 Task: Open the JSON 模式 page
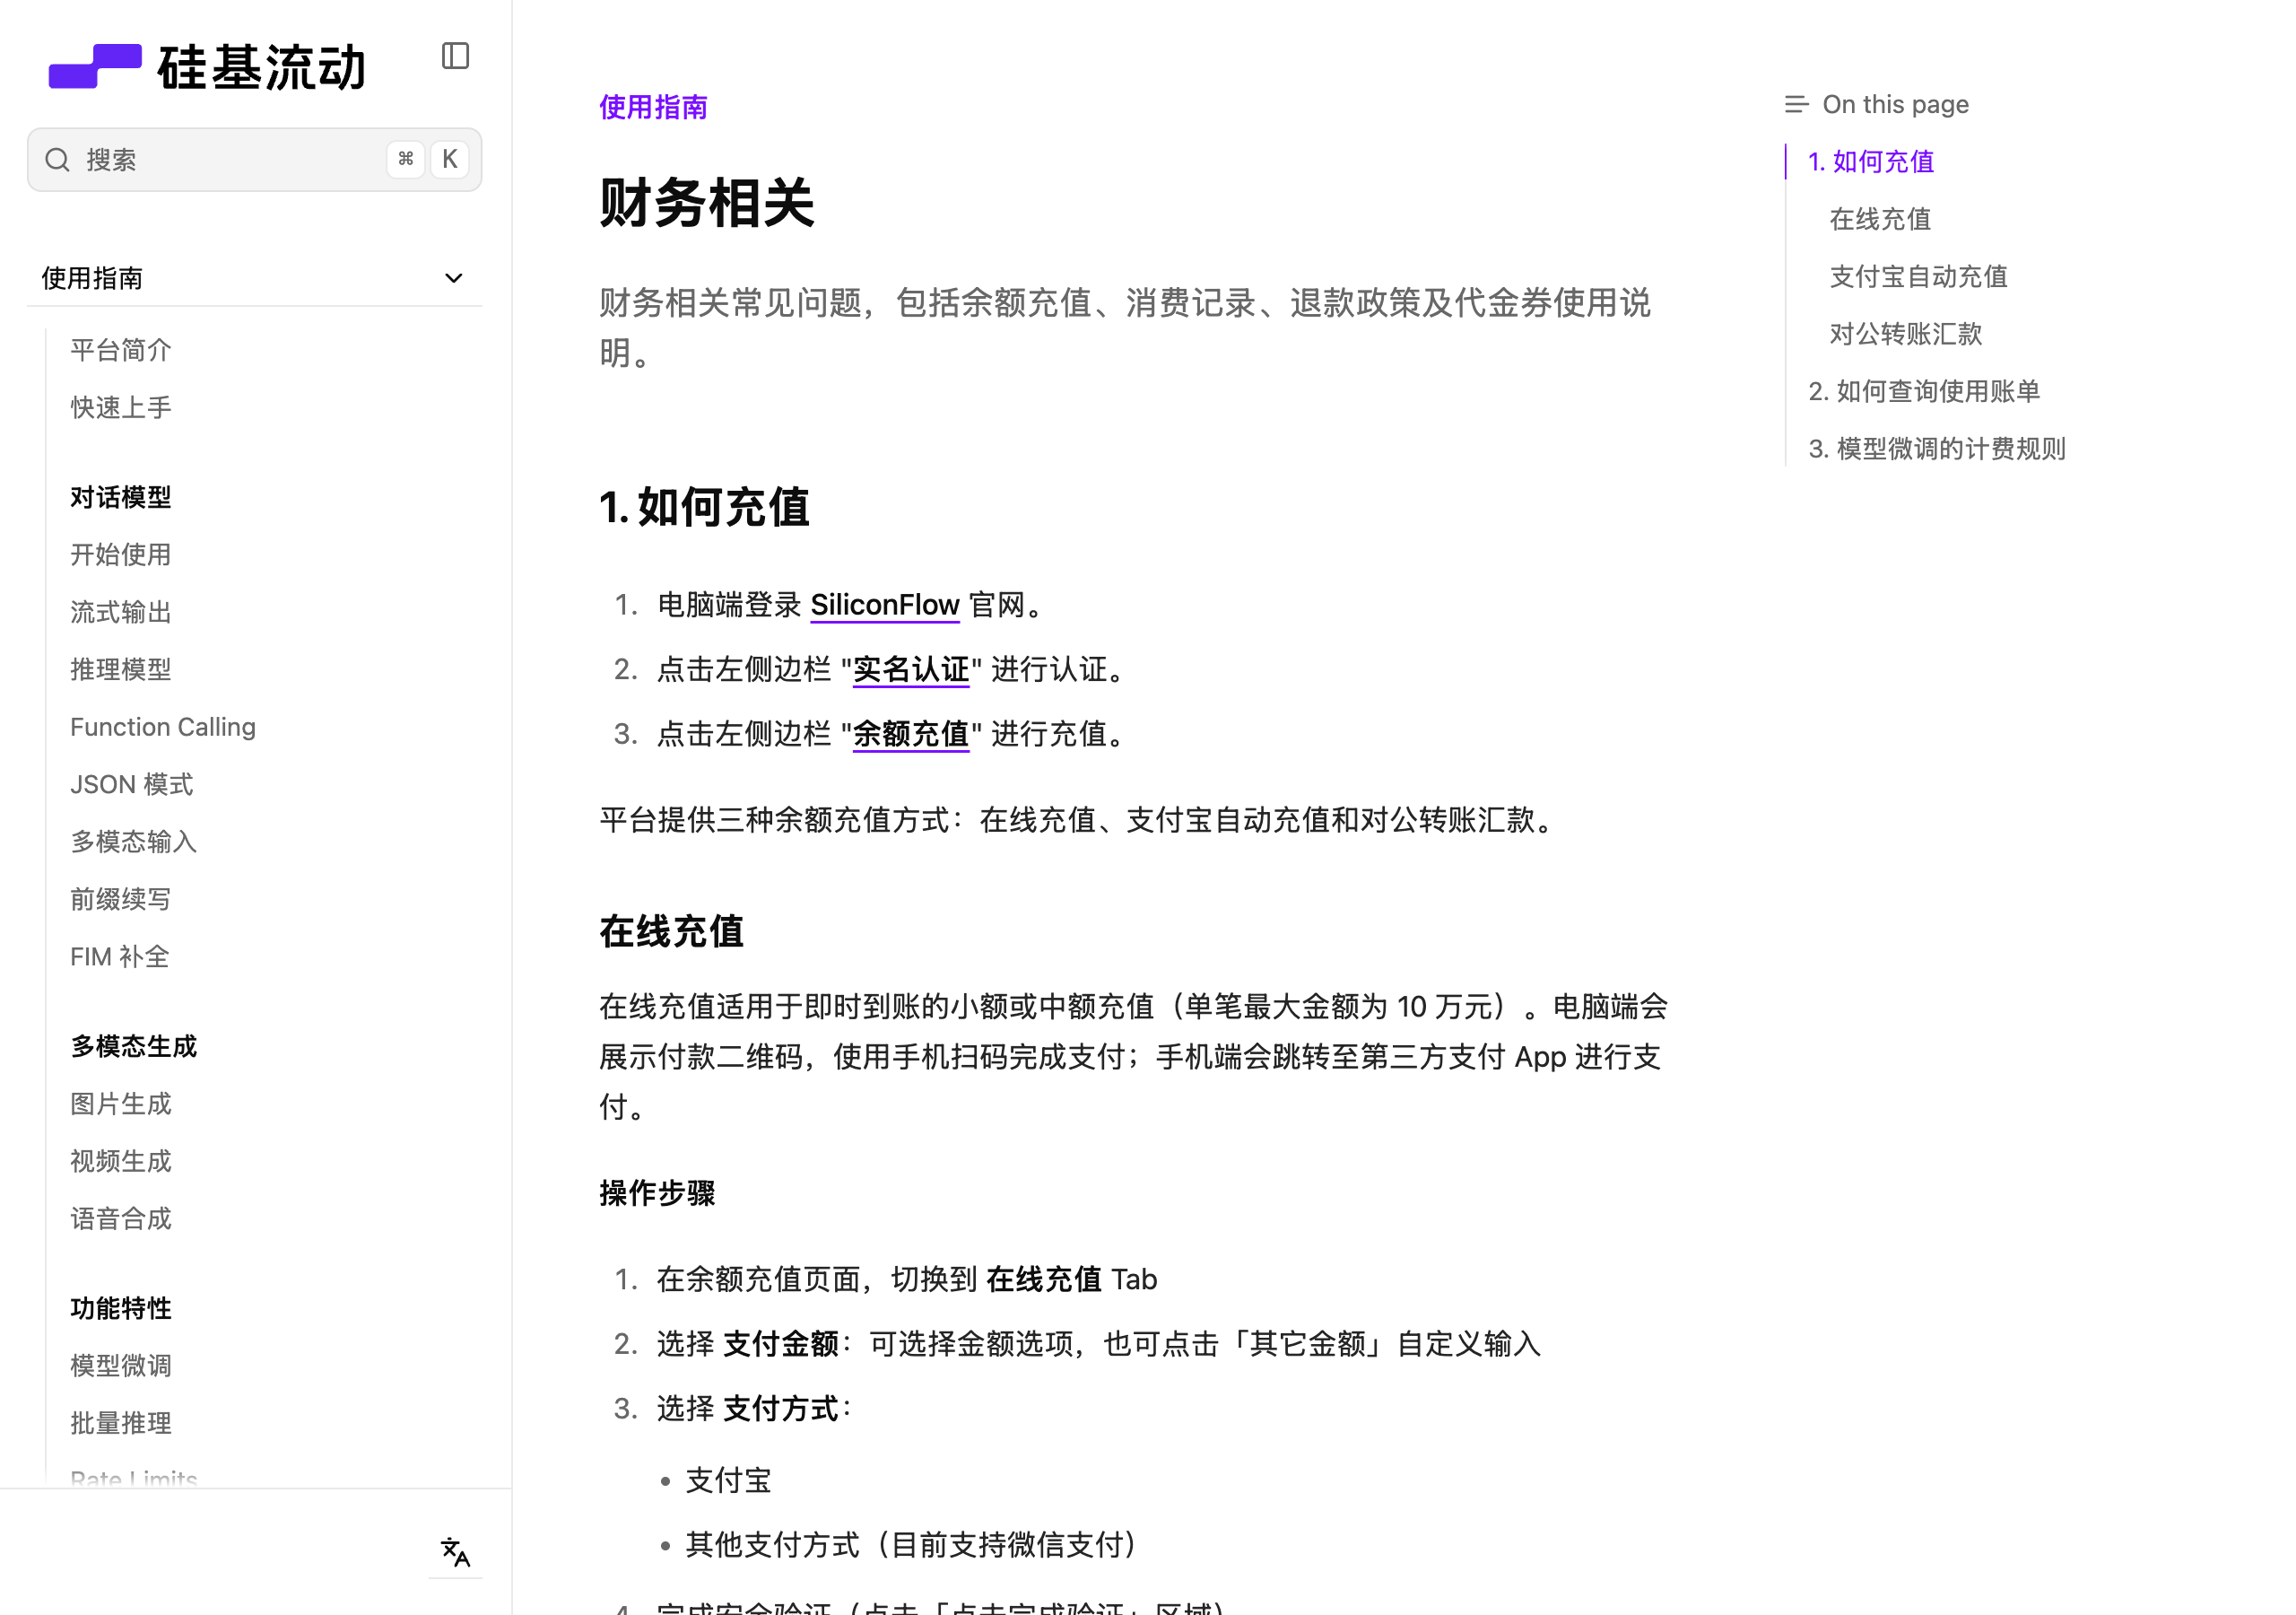[132, 784]
